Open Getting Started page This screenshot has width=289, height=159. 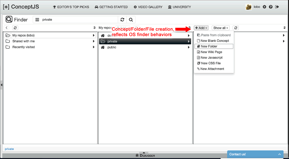pos(111,7)
